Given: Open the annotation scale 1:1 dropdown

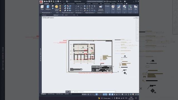Looking at the screenshot, I should [x=119, y=94].
